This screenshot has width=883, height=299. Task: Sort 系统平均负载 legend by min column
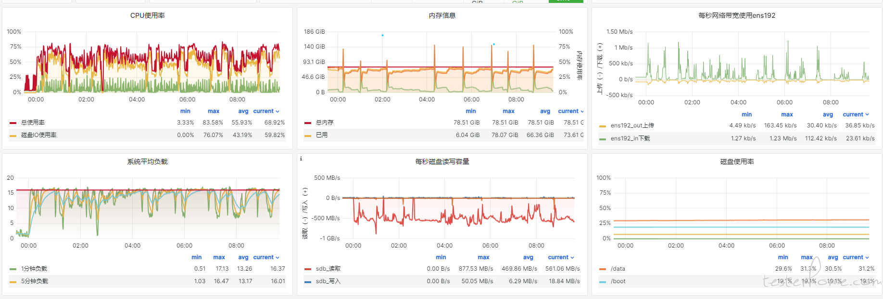197,257
